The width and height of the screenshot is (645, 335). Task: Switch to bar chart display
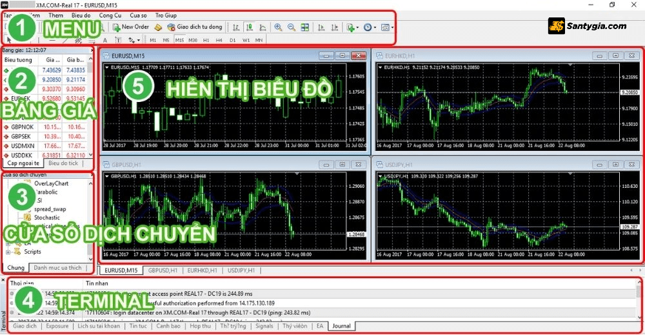pos(235,28)
